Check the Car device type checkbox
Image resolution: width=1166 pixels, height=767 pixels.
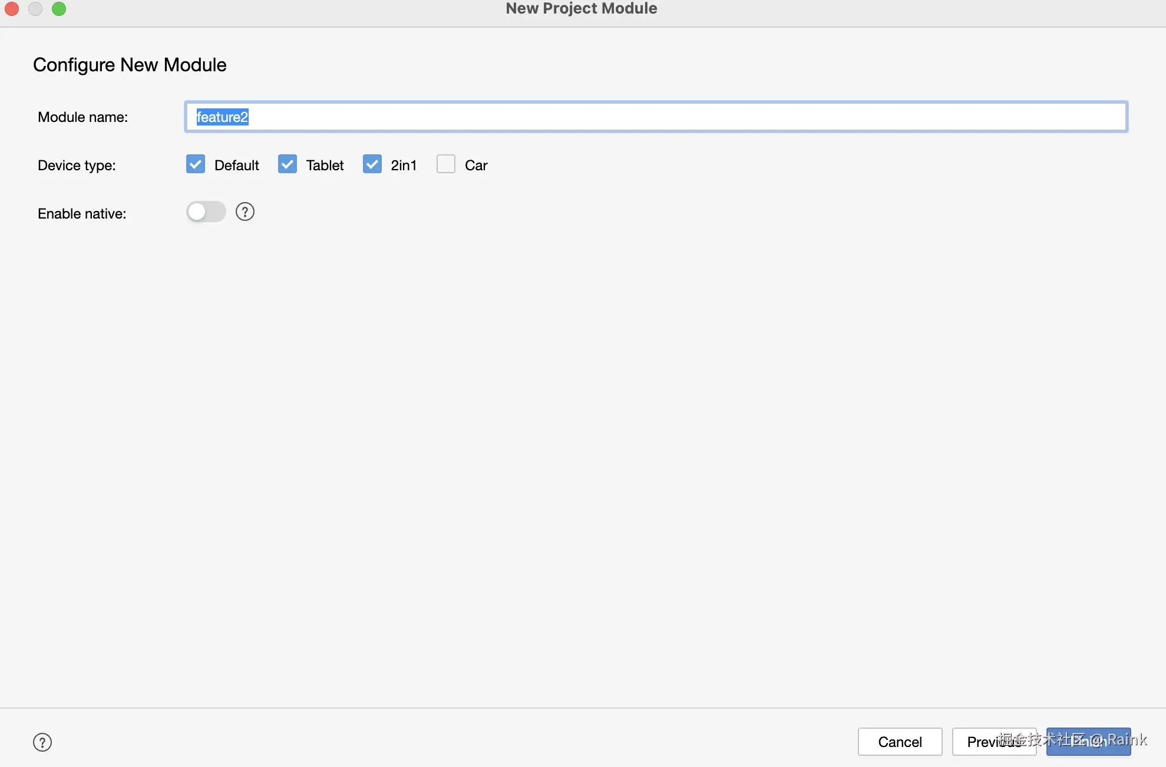point(446,164)
